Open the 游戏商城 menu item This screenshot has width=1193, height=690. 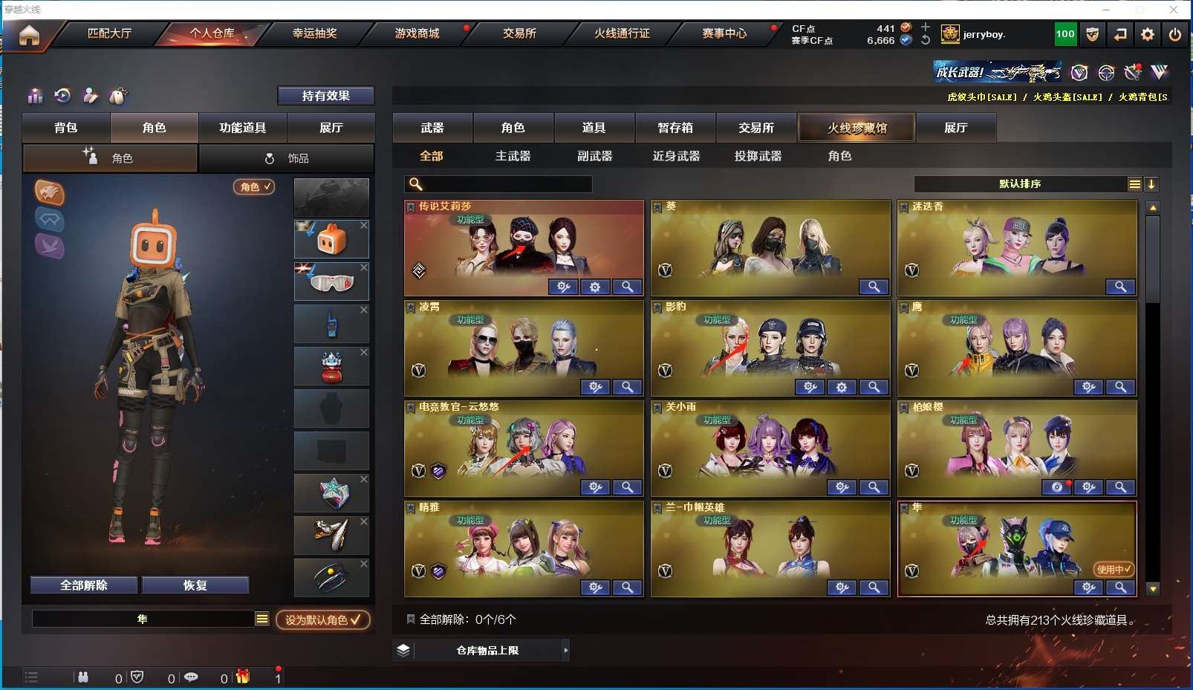(x=417, y=33)
